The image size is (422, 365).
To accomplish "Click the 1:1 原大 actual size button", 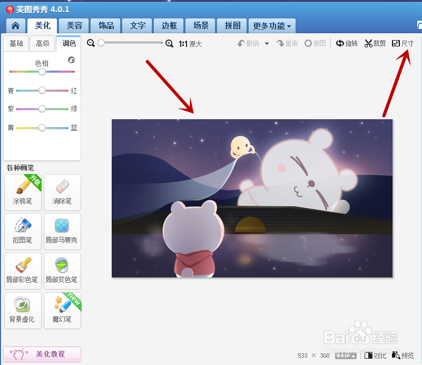I will (190, 44).
